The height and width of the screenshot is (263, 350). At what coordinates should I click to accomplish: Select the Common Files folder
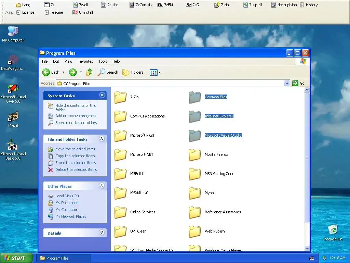coord(208,97)
